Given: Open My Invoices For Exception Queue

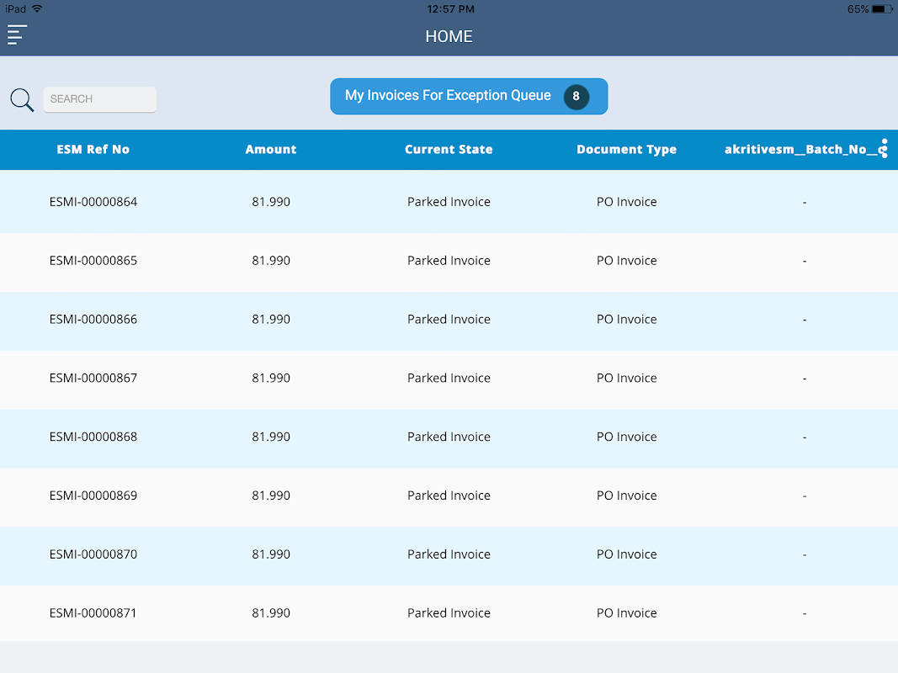Looking at the screenshot, I should (469, 96).
